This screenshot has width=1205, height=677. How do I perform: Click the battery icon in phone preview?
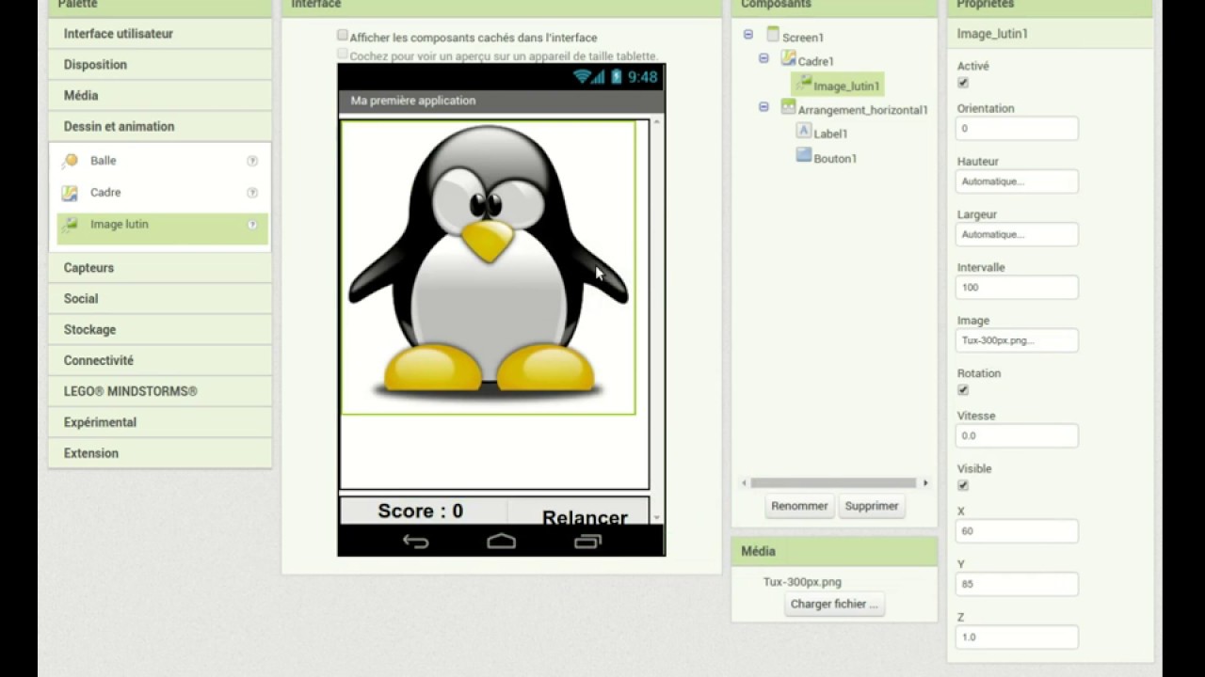[617, 77]
